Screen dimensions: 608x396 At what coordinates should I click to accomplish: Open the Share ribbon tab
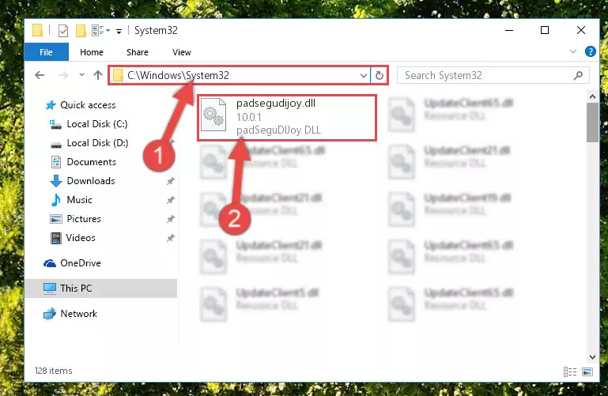(x=138, y=52)
